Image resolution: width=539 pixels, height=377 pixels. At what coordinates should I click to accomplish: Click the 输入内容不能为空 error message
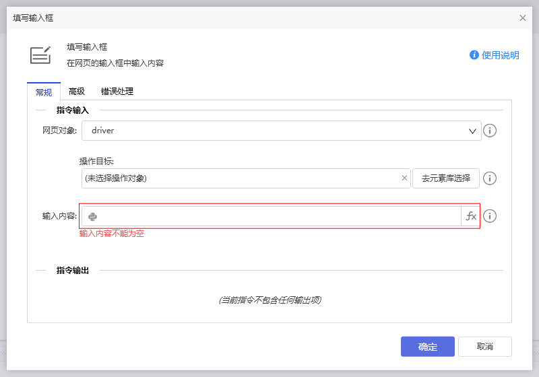tap(112, 234)
